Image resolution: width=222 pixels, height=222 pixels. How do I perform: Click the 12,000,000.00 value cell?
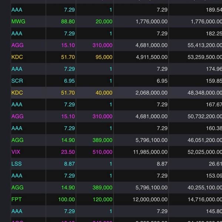point(147,199)
